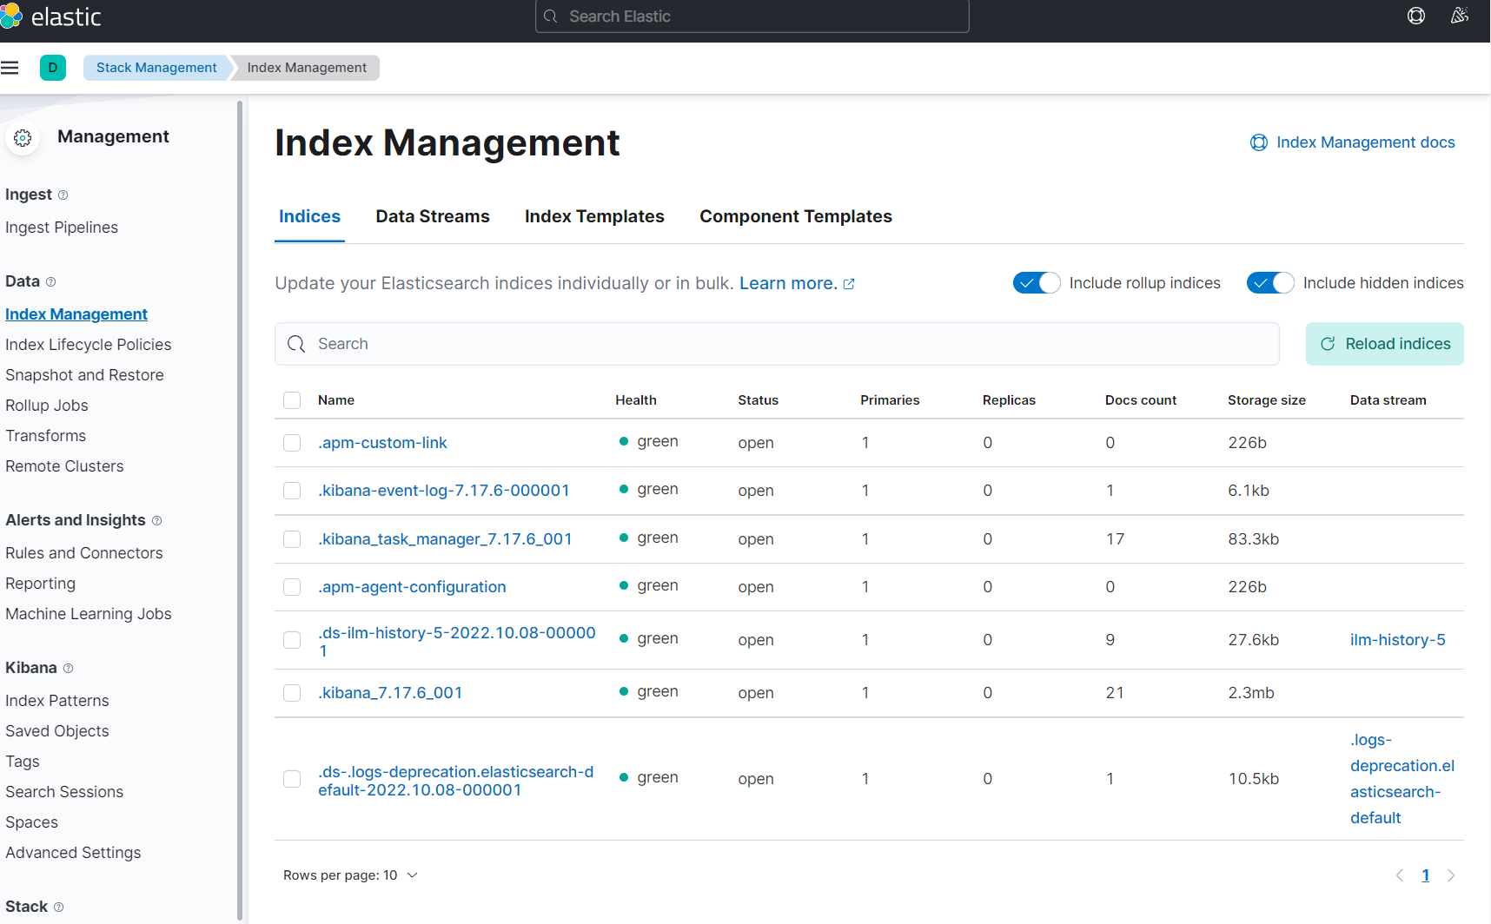
Task: Open Index Lifecycle Policies in sidebar
Action: pos(89,345)
